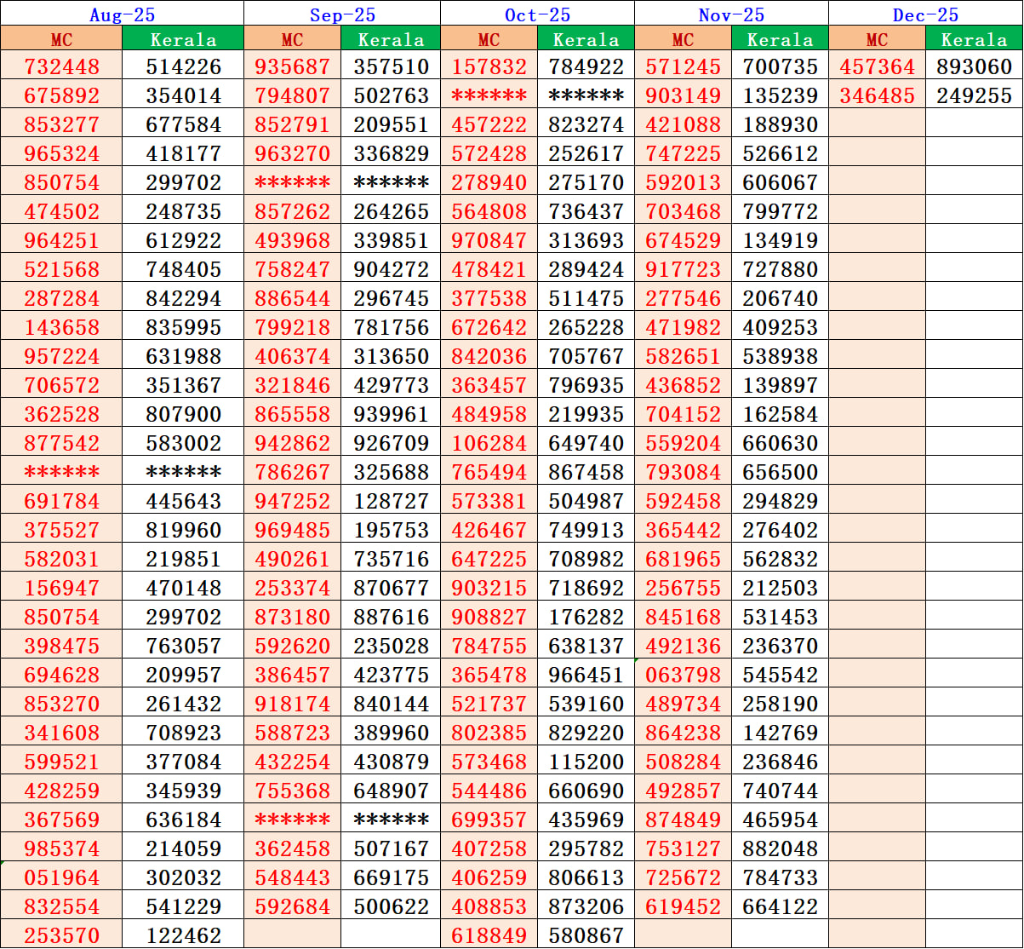Select the Dec-25 month header
This screenshot has height=949, width=1024.
pyautogui.click(x=925, y=13)
